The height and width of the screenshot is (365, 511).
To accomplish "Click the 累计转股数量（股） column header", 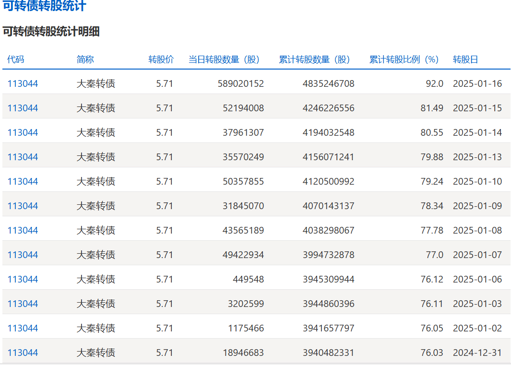I will [315, 59].
